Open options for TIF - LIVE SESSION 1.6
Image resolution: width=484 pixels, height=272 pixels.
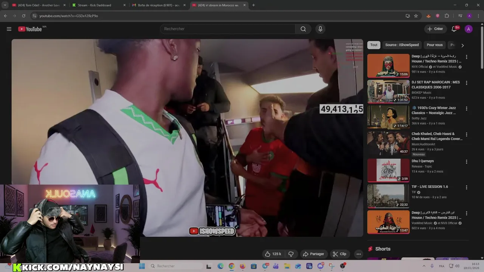pyautogui.click(x=466, y=187)
